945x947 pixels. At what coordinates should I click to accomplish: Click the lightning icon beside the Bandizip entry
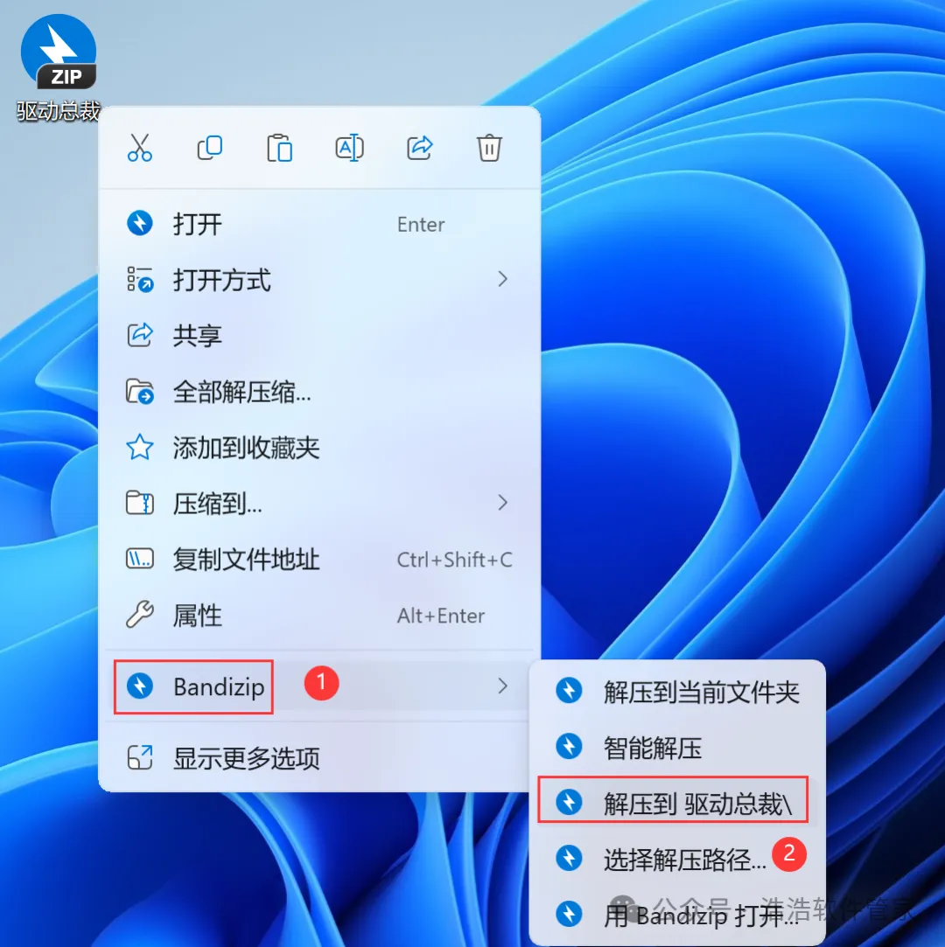click(x=140, y=686)
